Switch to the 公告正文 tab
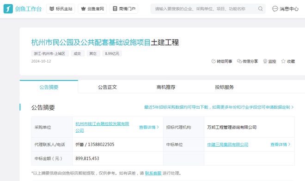This screenshot has height=181, width=305. [x=107, y=87]
